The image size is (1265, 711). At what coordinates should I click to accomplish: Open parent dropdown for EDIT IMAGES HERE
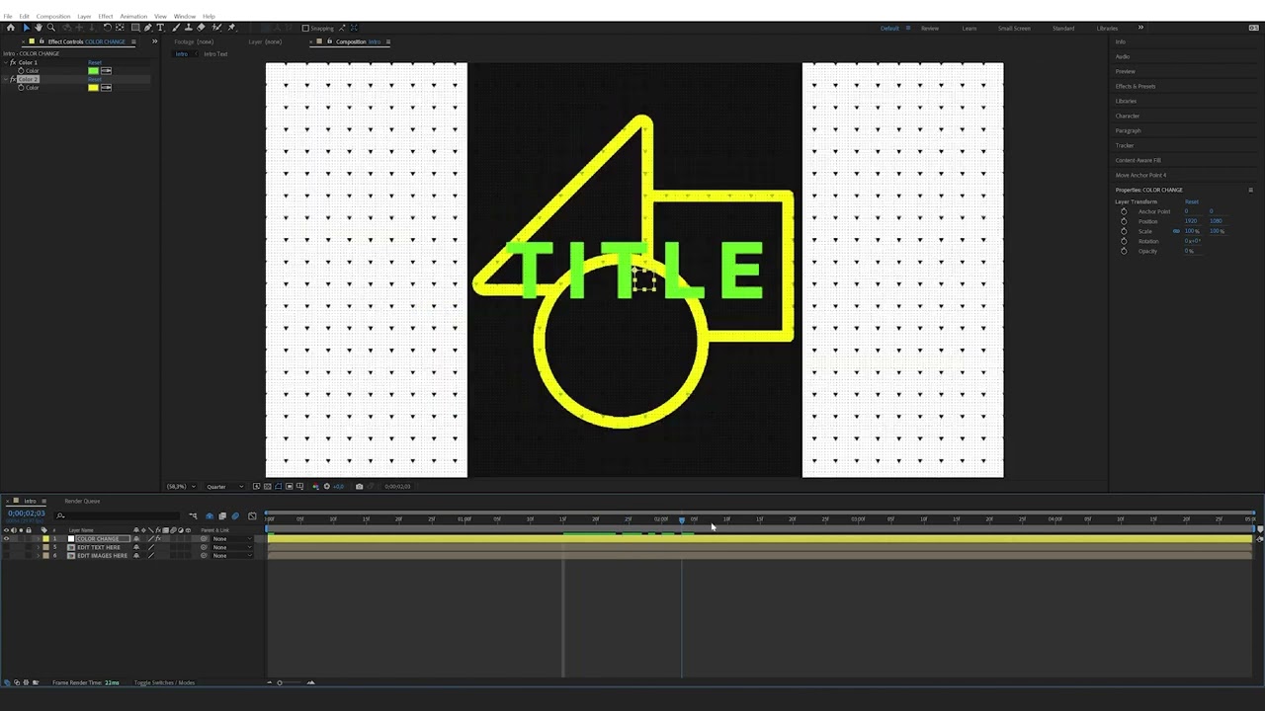[232, 556]
